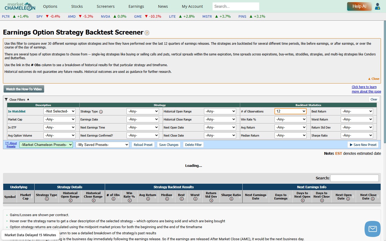Open the My Saved Presets dropdown

pos(102,145)
